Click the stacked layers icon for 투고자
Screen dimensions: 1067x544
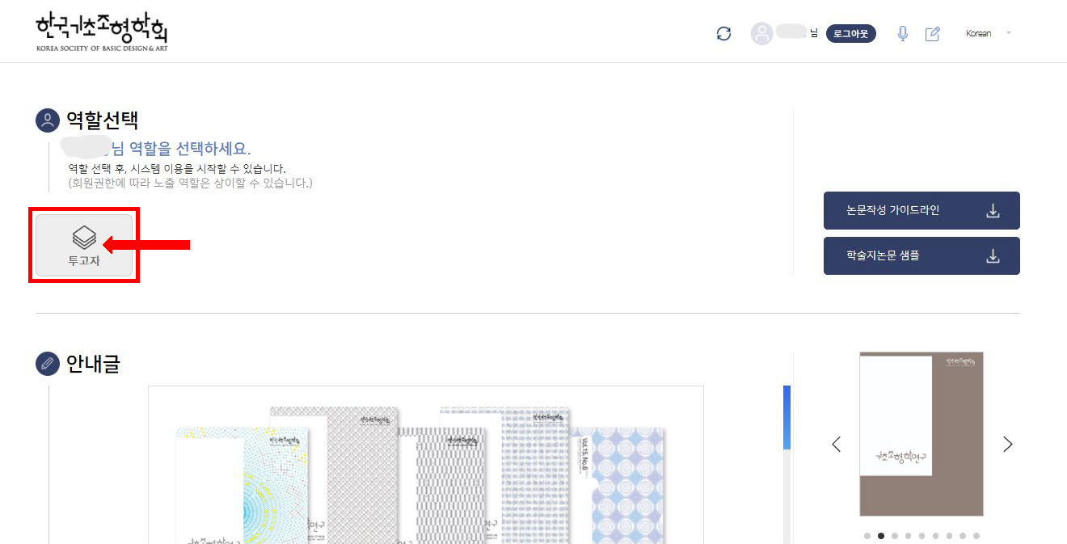click(x=84, y=237)
